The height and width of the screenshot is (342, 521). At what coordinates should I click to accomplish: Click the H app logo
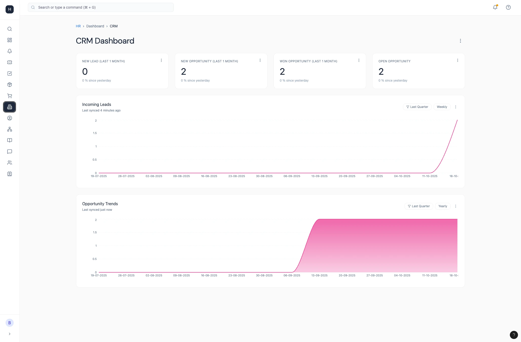point(10,9)
